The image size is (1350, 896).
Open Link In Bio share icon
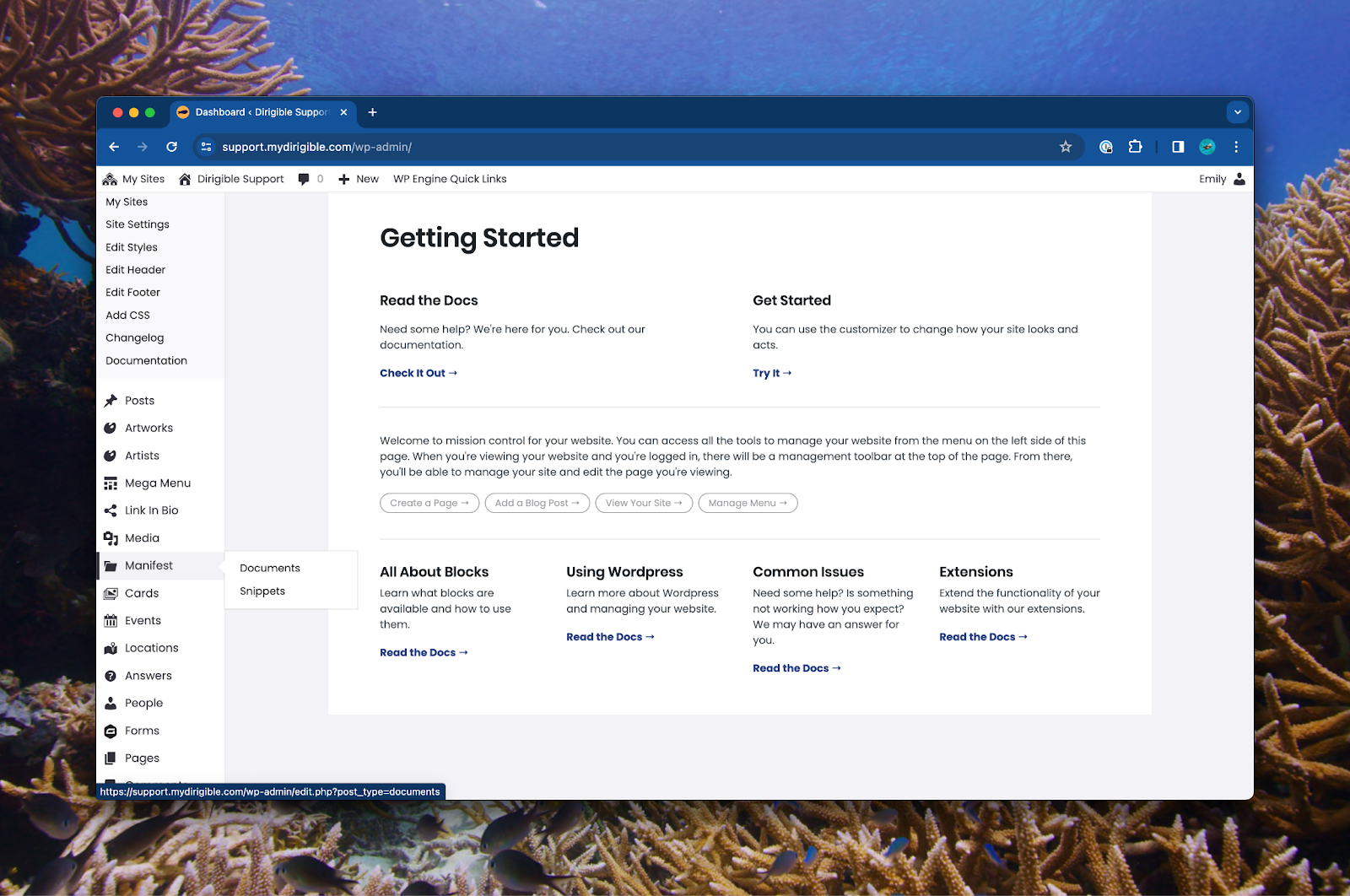click(111, 510)
